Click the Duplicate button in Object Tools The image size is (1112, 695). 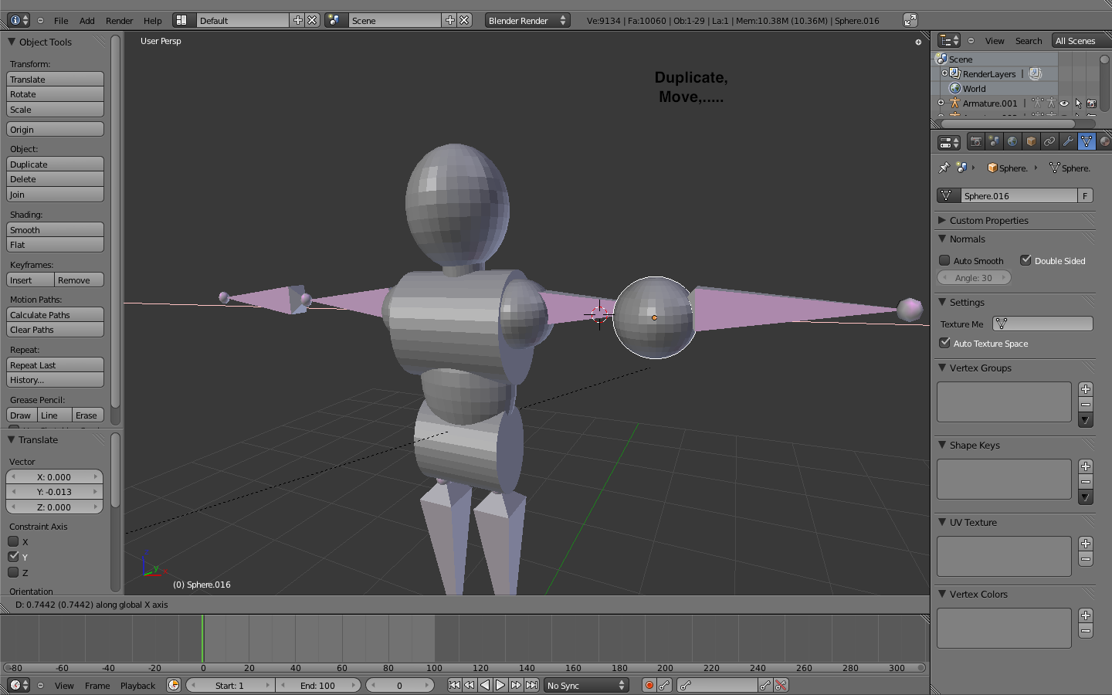(x=55, y=164)
